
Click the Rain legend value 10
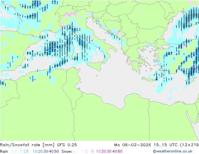[x=35, y=151]
